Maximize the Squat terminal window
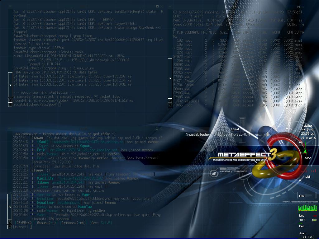This screenshot has height=239, width=319. (287, 129)
